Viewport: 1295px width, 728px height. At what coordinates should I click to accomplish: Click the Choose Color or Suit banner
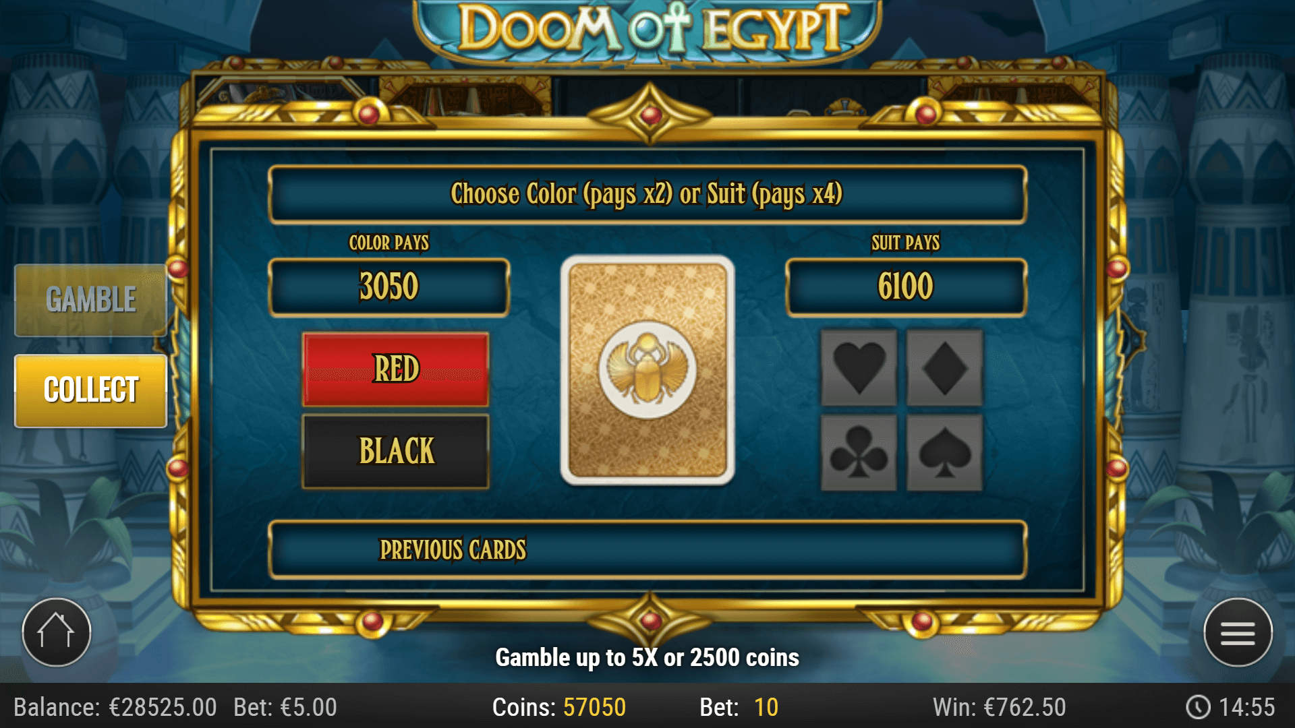click(647, 194)
